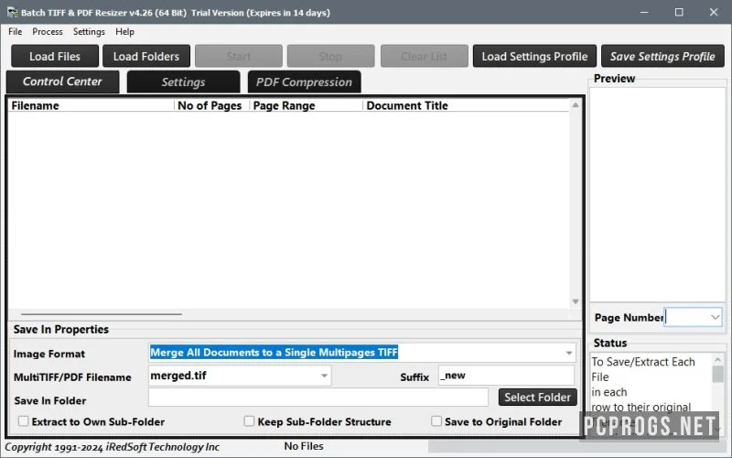Click Save Settings Profile button
732x458 pixels.
click(662, 56)
